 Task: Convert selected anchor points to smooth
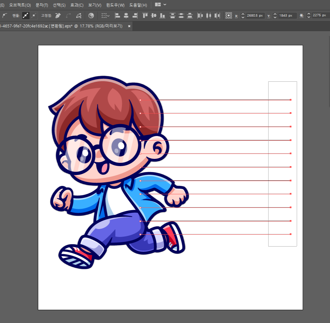coord(5,15)
